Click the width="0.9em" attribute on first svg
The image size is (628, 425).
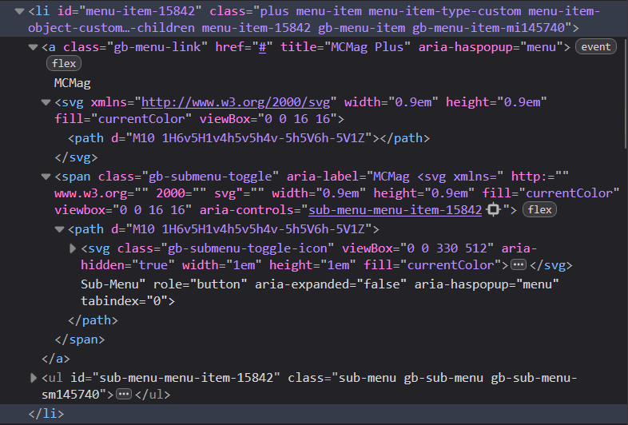click(x=392, y=102)
